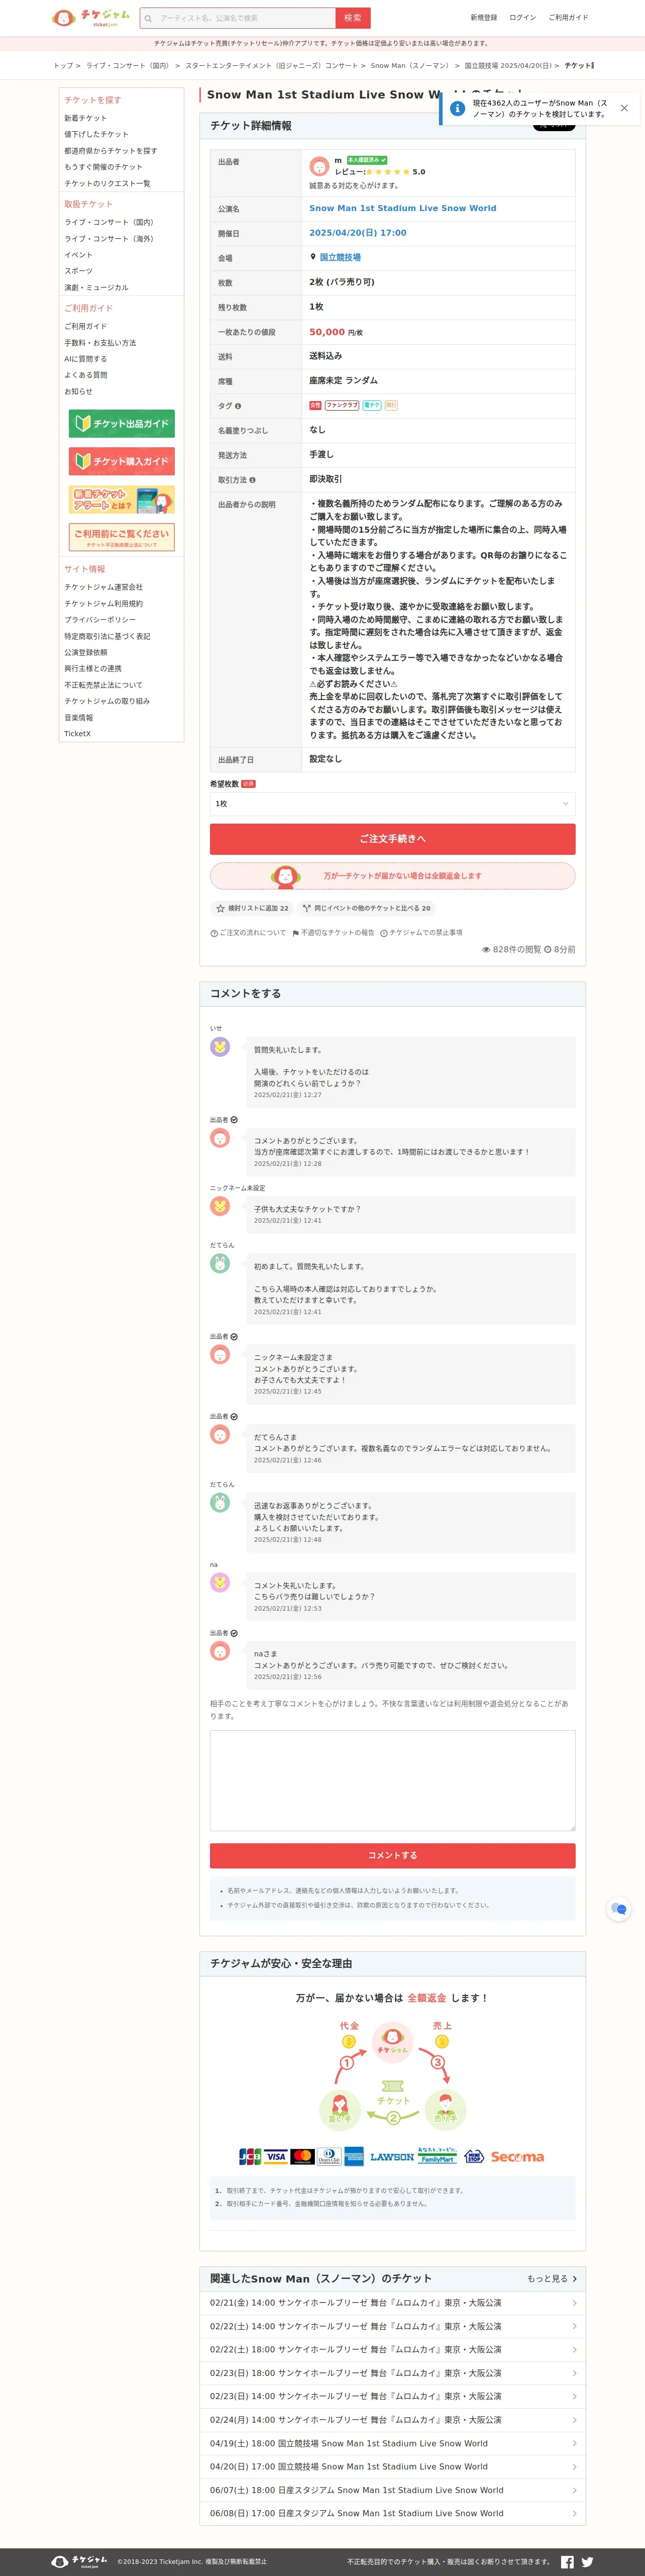This screenshot has width=645, height=2576.
Task: Click ライブ・コンサート（国内） in breadcrumb
Action: coord(128,66)
